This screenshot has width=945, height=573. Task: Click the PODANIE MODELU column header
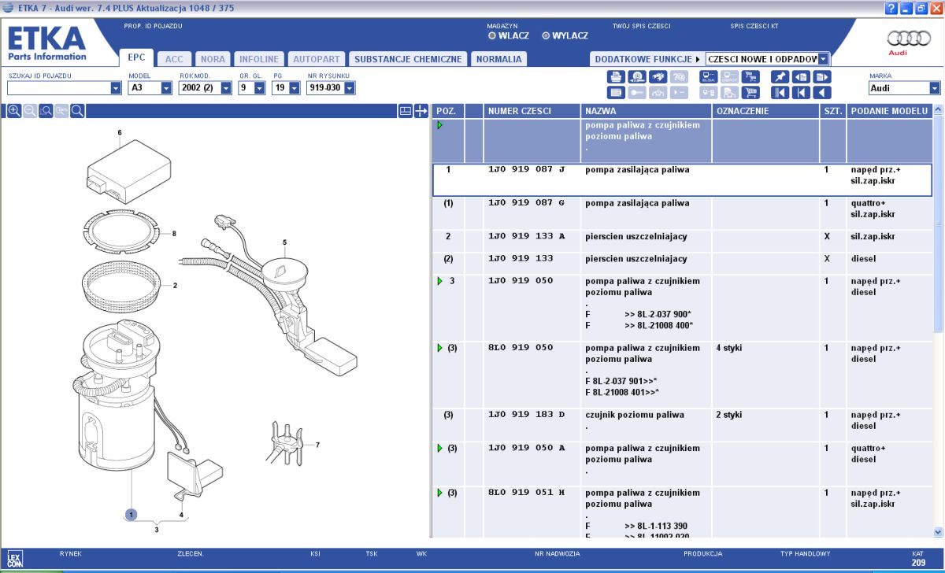[889, 112]
